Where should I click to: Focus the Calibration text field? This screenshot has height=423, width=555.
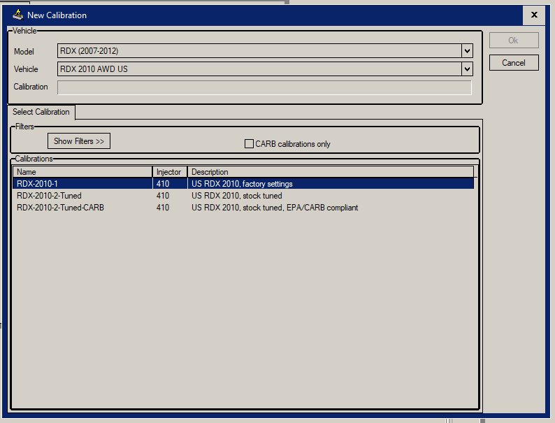[264, 87]
